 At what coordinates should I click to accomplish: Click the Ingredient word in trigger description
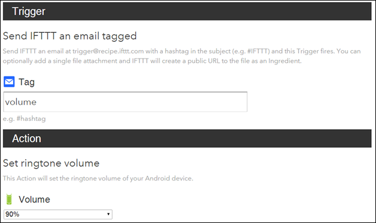pos(284,62)
